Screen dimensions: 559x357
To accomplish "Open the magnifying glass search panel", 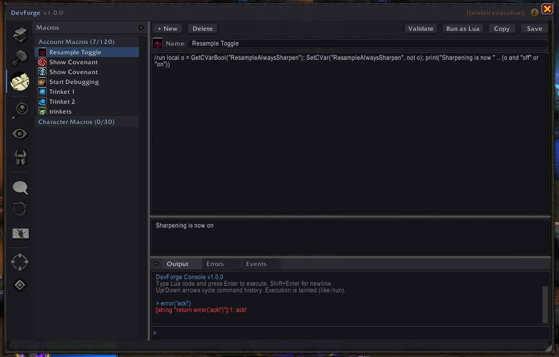I will pyautogui.click(x=20, y=110).
